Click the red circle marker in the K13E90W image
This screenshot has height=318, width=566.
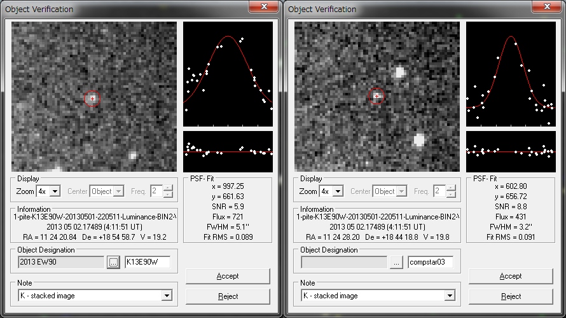[93, 99]
